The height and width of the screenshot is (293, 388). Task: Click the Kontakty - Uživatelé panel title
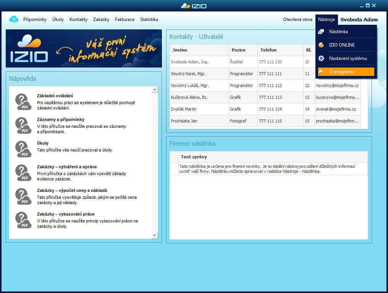pos(196,37)
